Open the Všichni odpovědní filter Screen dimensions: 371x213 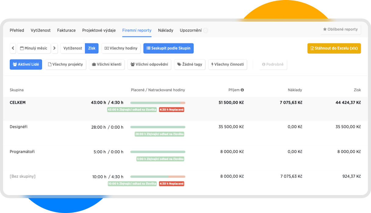tap(149, 64)
